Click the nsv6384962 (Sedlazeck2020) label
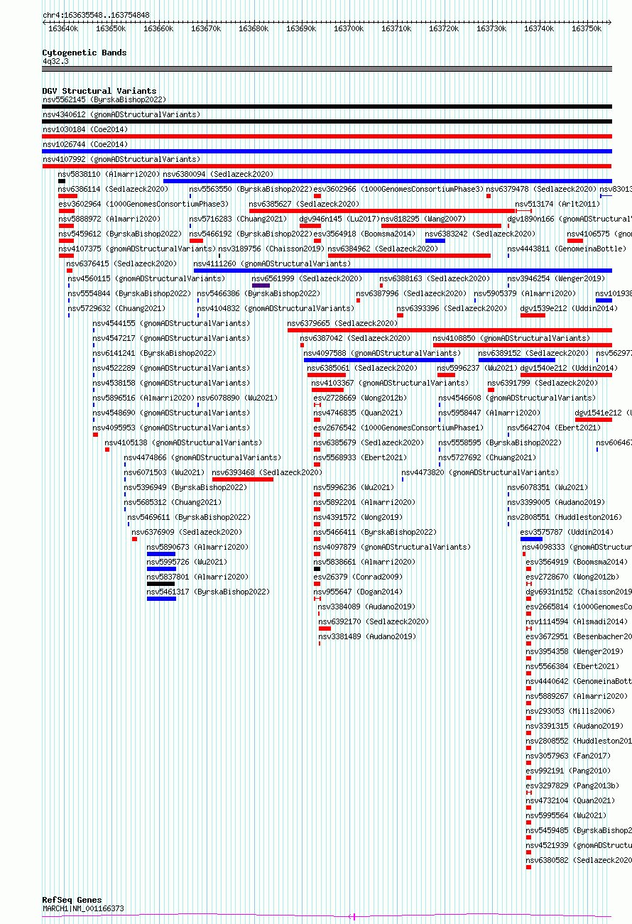The image size is (632, 924). (x=383, y=249)
